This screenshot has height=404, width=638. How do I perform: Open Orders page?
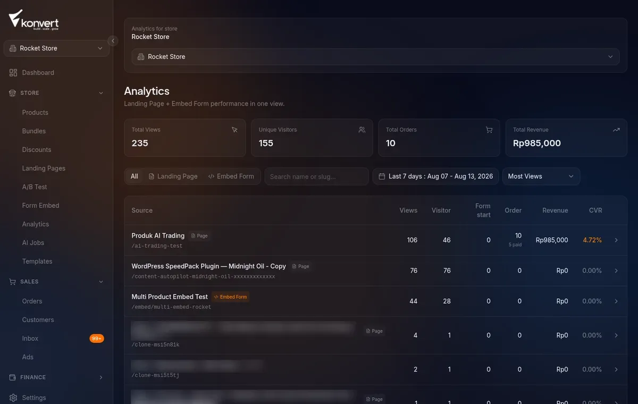[32, 301]
